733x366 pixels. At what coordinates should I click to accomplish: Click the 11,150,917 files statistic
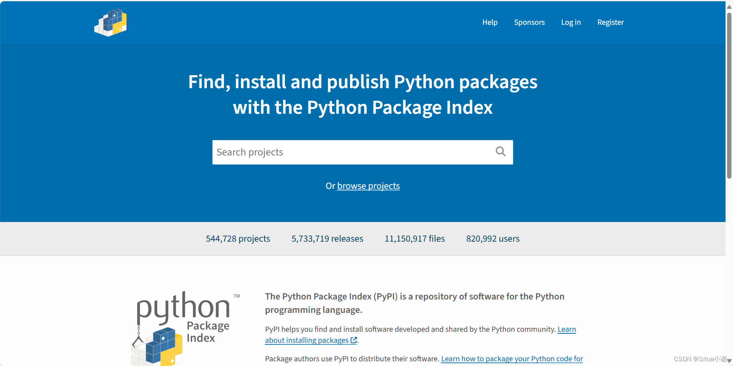415,238
